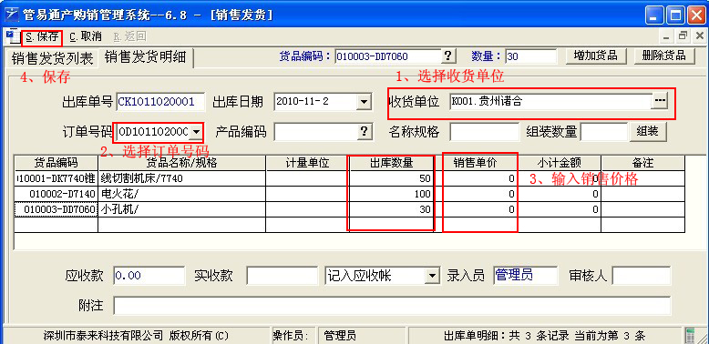This screenshot has height=344, width=709.
Task: Select the row cell 电火花/
Action: [x=181, y=194]
